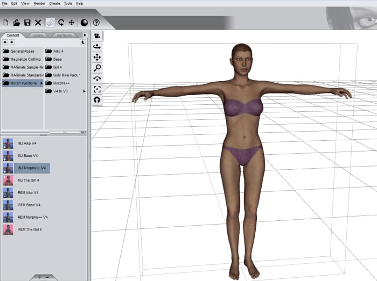The width and height of the screenshot is (377, 281).
Task: Expand the V4 to V3 folder arrow
Action: 84,91
